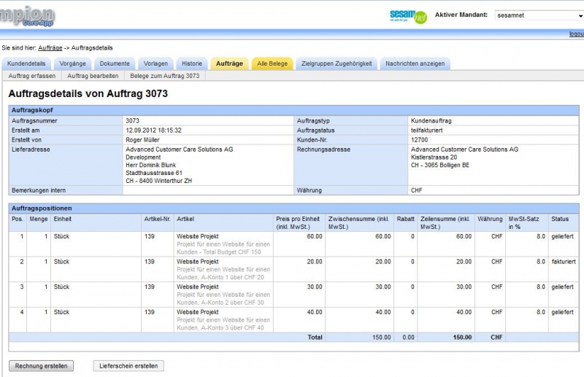Screen dimensions: 584x377
Task: Select Belege zum Auftrag 3073 sub-tab
Action: pos(165,76)
